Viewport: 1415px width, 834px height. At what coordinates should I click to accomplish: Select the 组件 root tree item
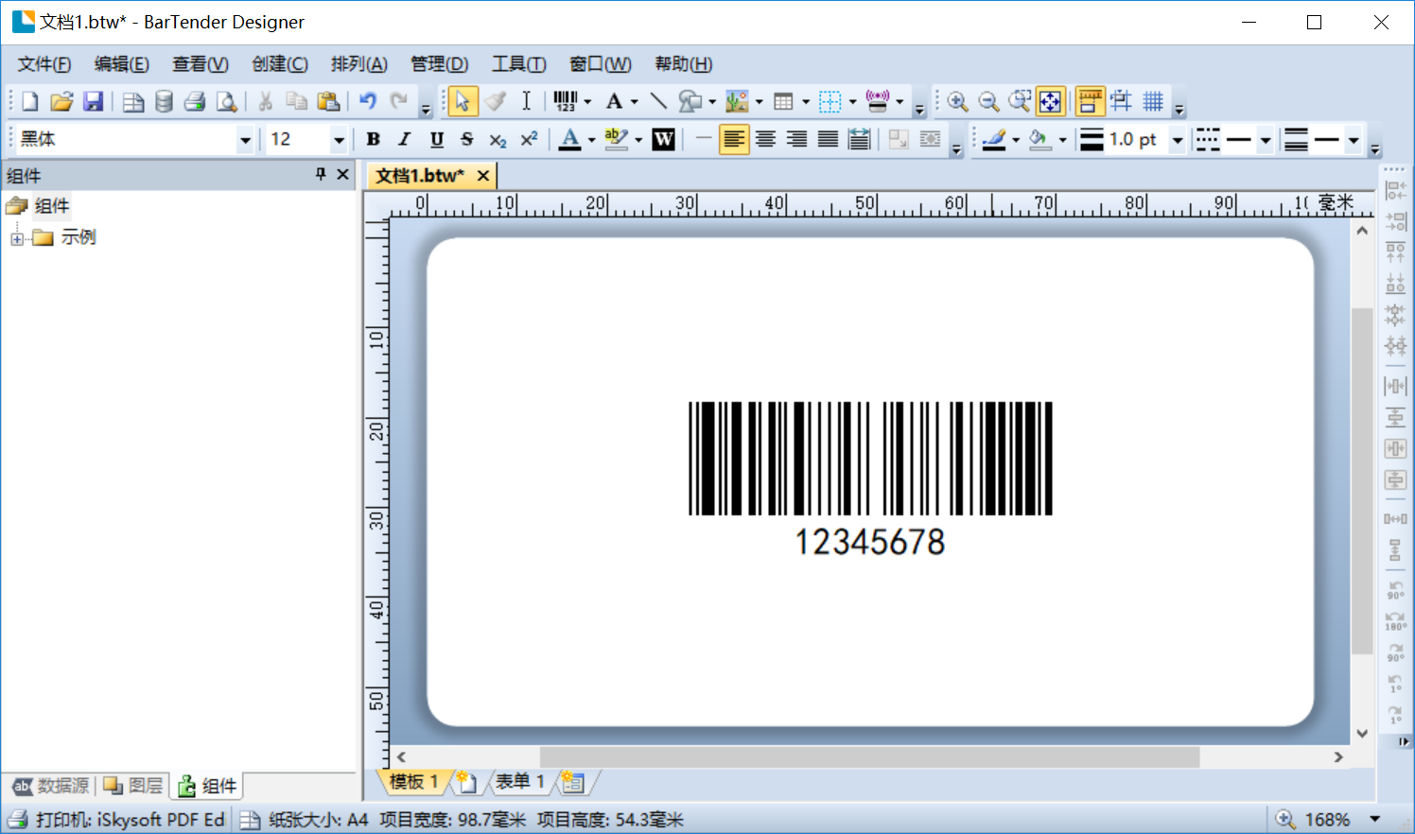(52, 206)
